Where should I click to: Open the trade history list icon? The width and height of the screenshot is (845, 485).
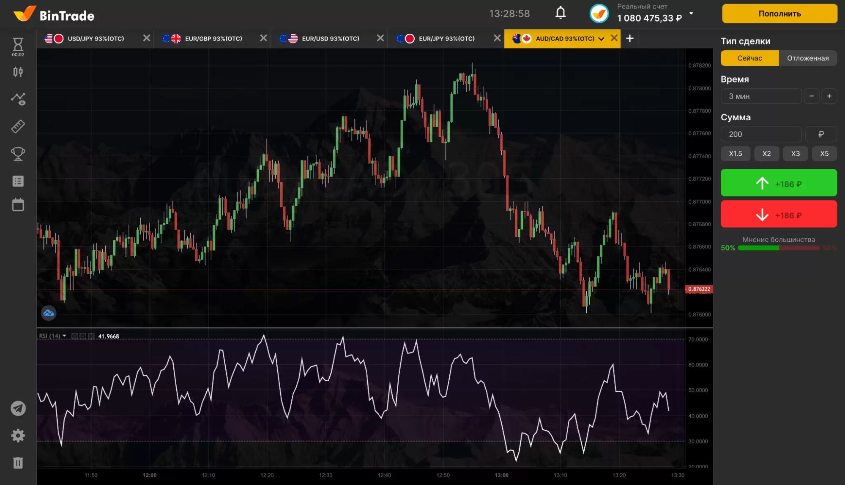(x=18, y=181)
